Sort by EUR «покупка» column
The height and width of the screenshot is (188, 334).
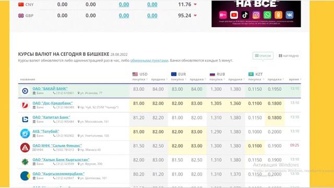(x=178, y=79)
